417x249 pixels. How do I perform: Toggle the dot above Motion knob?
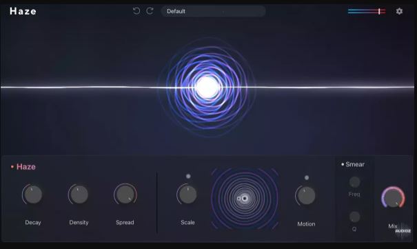click(x=307, y=177)
